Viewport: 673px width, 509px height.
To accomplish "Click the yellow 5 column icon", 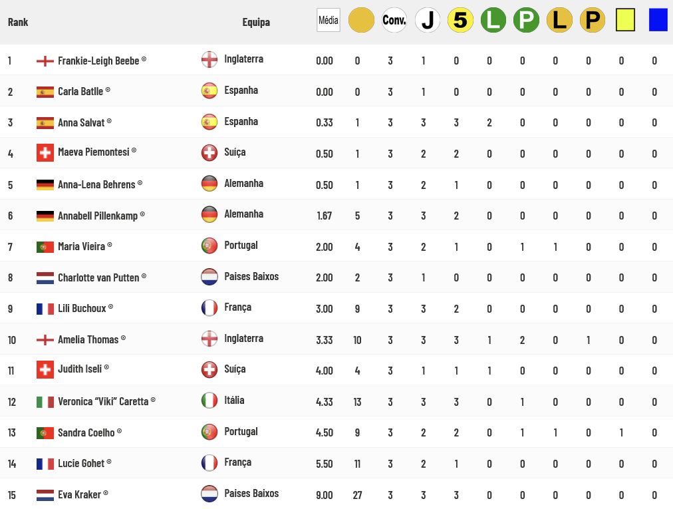I will [x=461, y=20].
